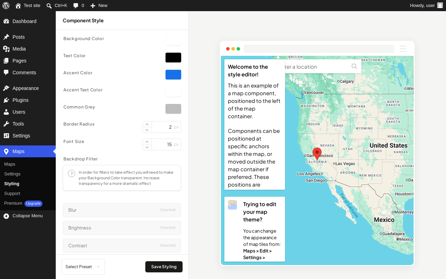Click the Calgary map label
446x279 pixels.
[x=347, y=81]
